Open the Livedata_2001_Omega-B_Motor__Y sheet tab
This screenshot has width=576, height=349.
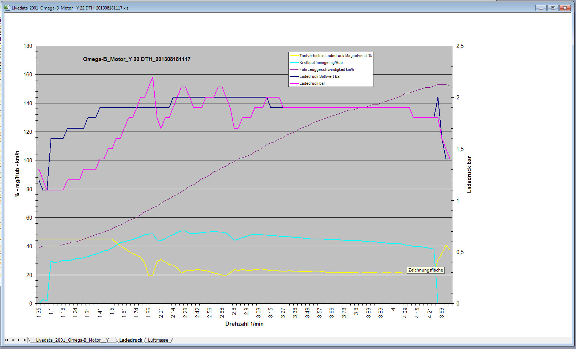pos(72,340)
